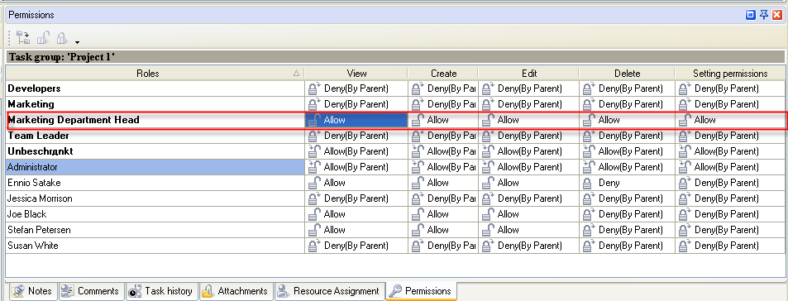
Task: Select Ennio Satake's Delete deny lock icon
Action: (587, 183)
